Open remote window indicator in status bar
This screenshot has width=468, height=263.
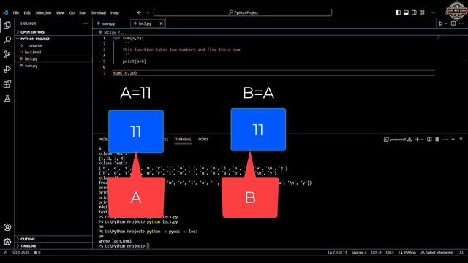[5, 252]
